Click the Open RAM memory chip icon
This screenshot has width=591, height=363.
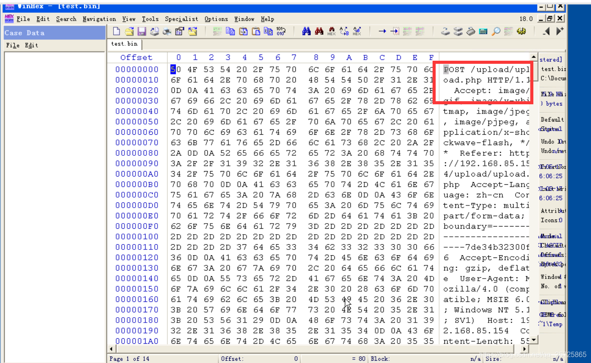tap(470, 31)
